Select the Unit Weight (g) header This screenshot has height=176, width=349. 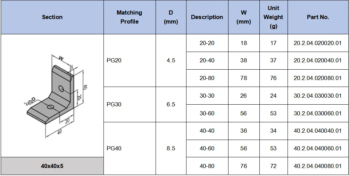tap(273, 17)
